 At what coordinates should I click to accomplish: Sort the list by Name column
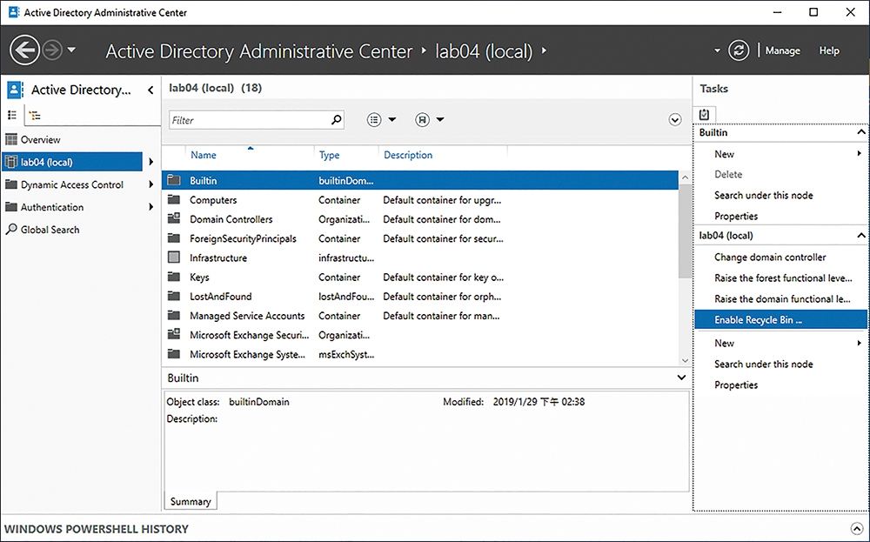click(203, 156)
